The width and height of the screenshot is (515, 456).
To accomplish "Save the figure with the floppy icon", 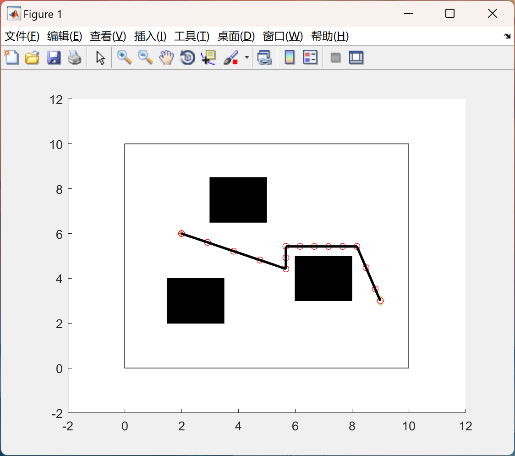I will (x=54, y=57).
